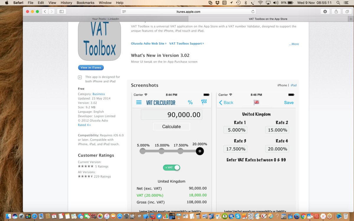Open the Window menu

105,3
